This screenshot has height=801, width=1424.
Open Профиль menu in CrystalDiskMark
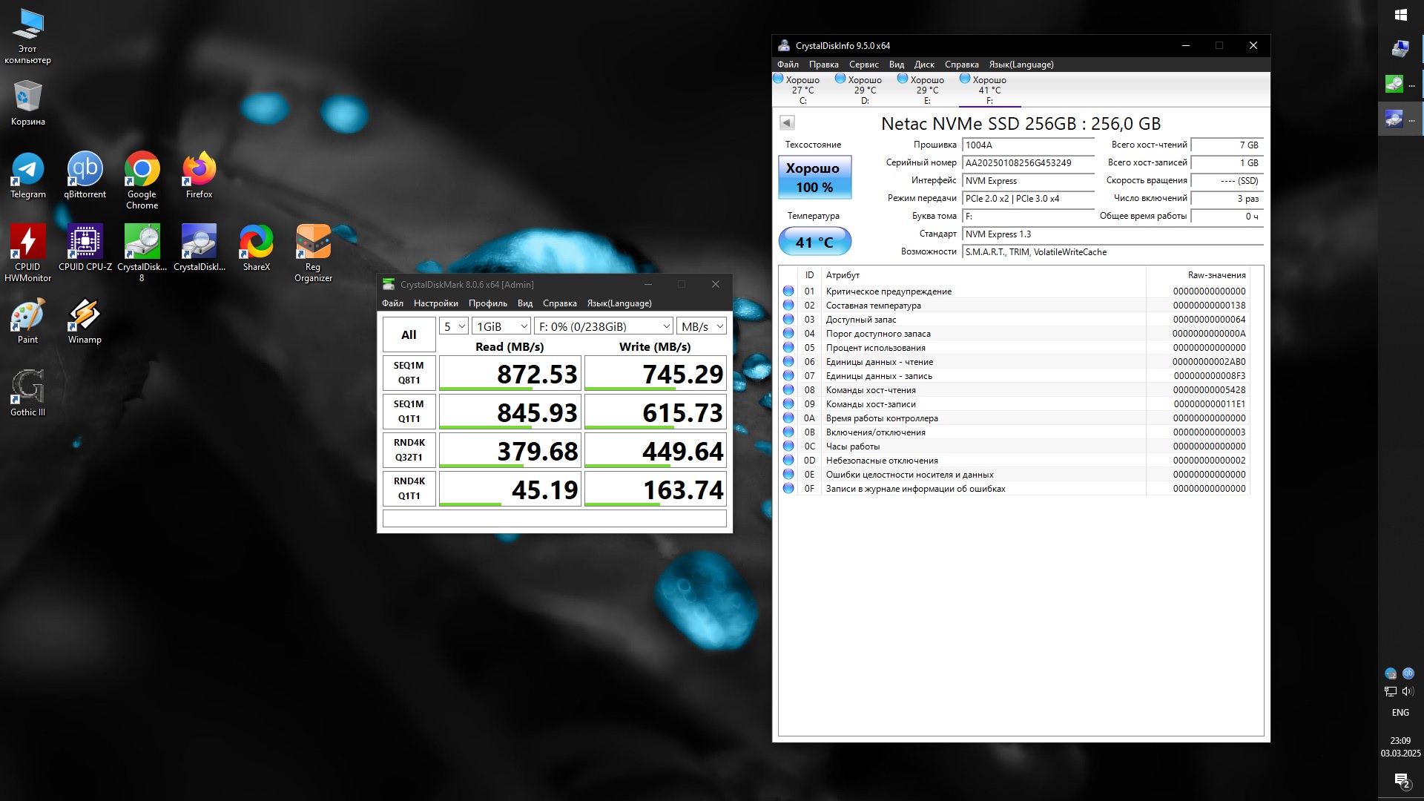(x=487, y=303)
